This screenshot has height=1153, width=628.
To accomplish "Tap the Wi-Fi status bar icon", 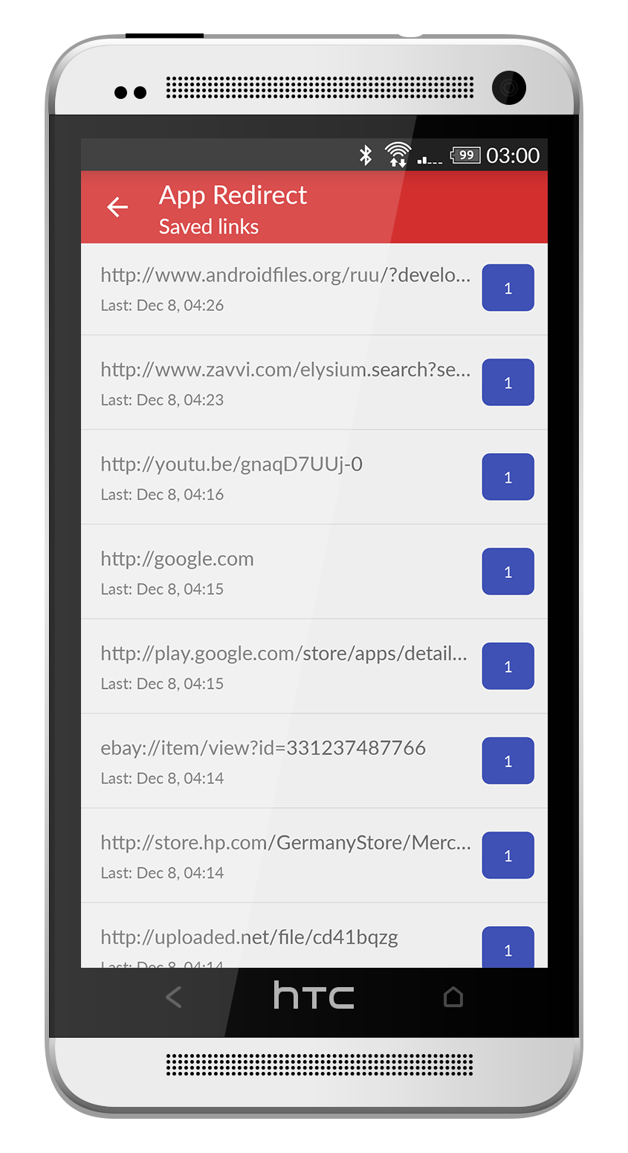I will (398, 155).
